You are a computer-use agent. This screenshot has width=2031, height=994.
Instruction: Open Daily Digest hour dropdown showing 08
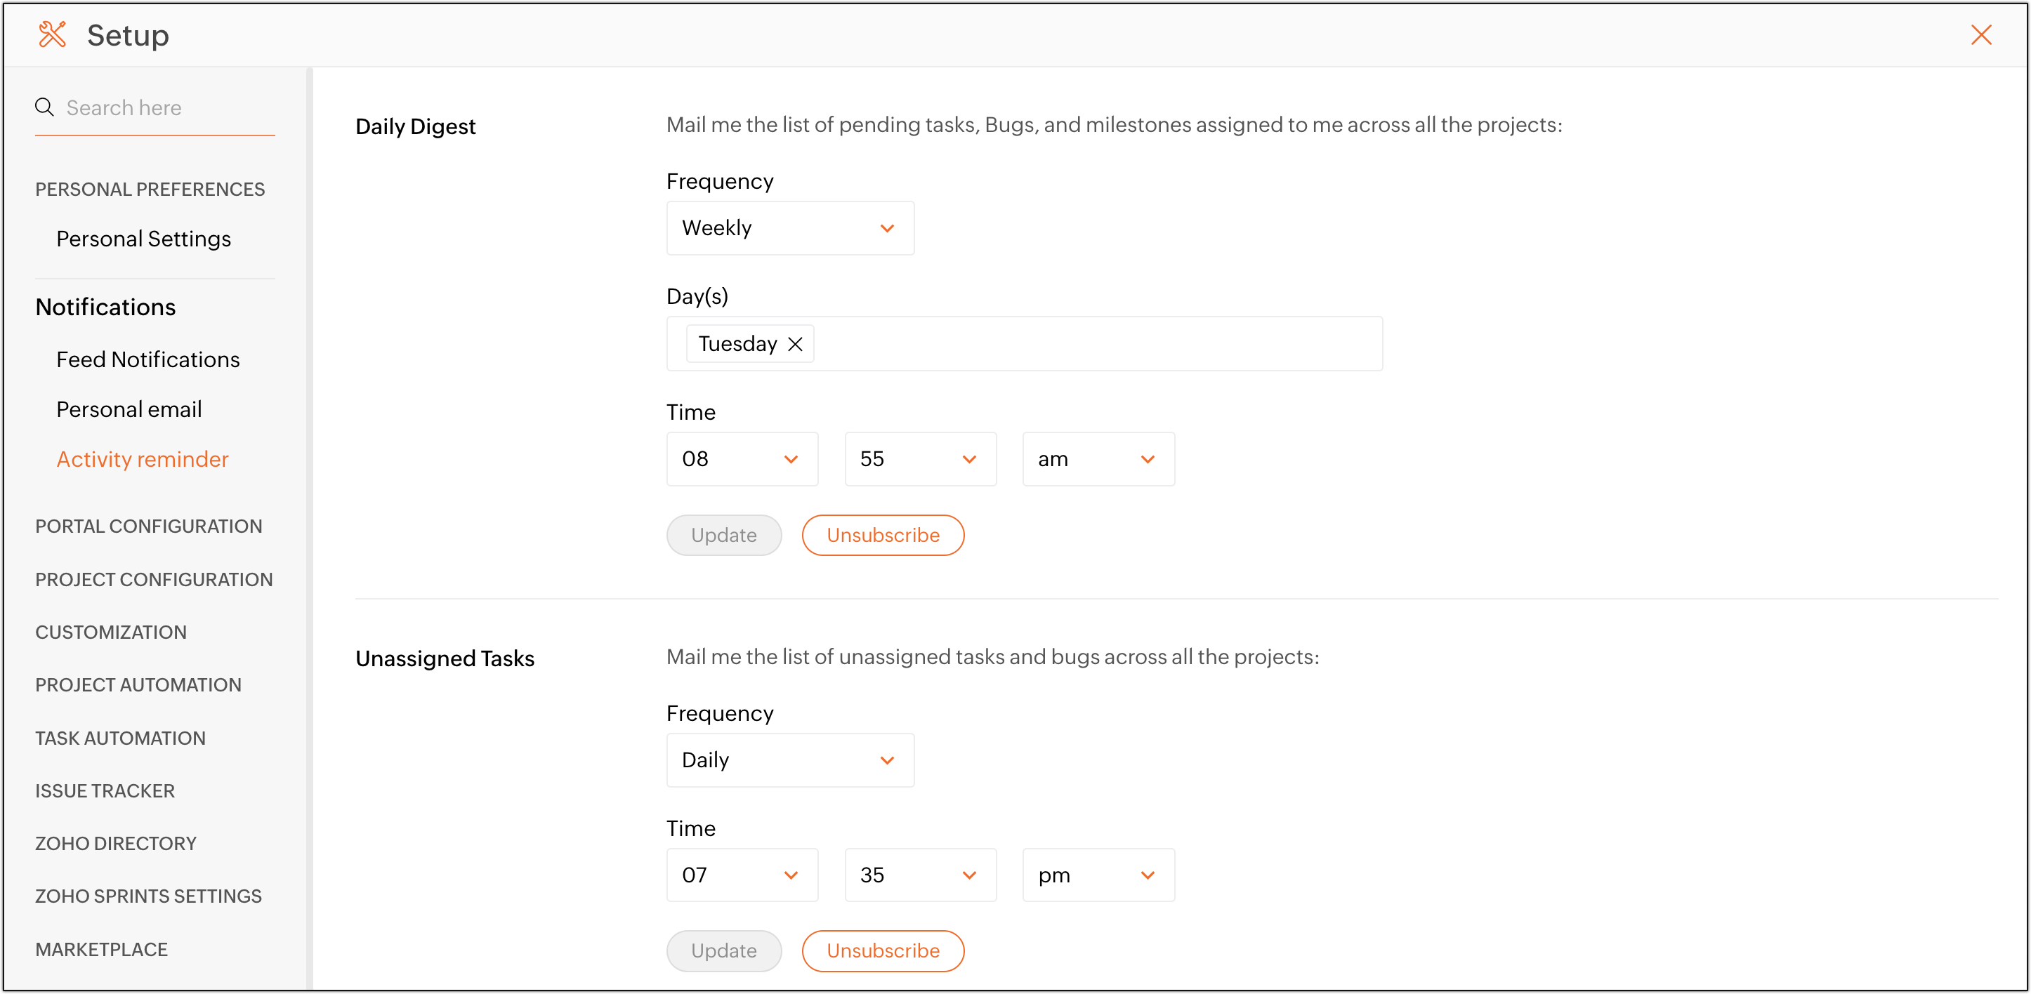(741, 460)
